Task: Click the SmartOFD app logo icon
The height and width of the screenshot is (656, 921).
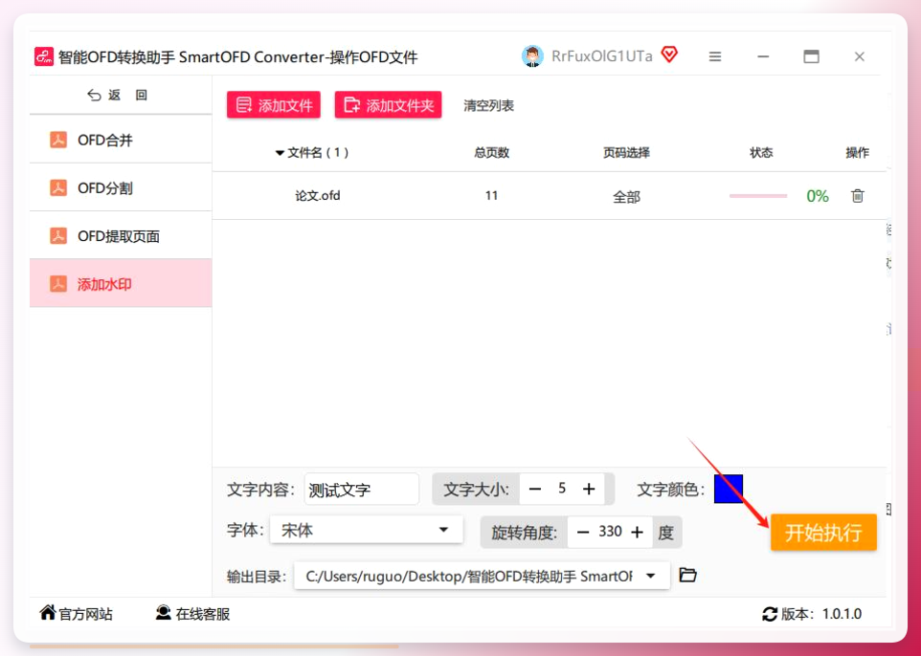Action: point(44,57)
